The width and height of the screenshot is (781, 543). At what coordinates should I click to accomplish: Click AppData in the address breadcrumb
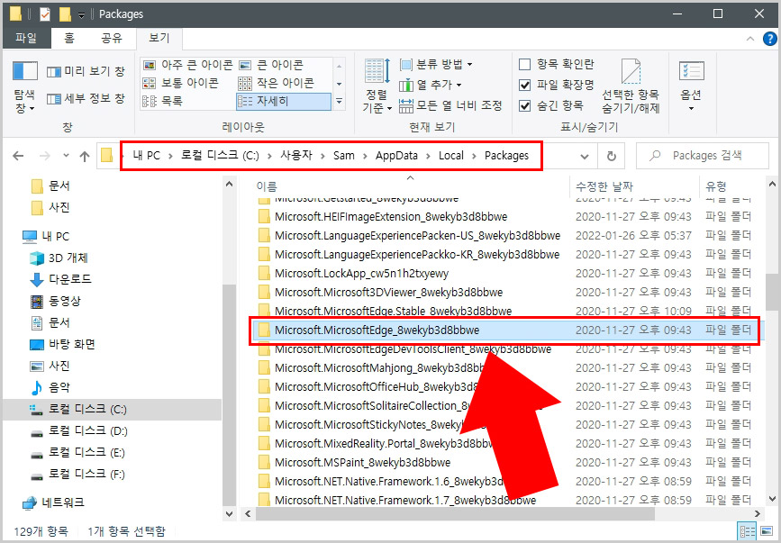pos(396,156)
